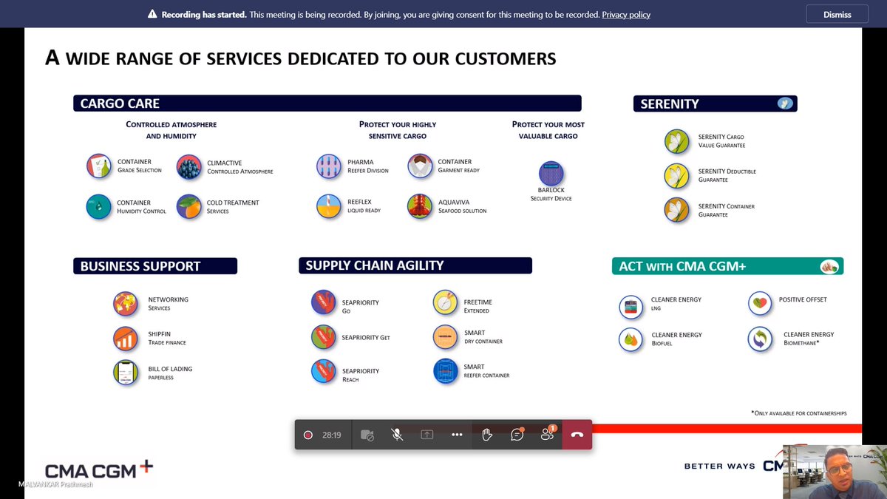Click the Container Humidity Control icon
This screenshot has height=499, width=887.
(98, 207)
